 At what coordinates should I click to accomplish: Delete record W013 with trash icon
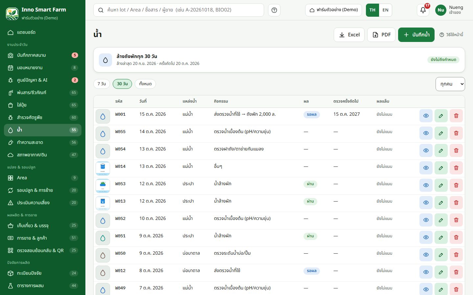[456, 203]
